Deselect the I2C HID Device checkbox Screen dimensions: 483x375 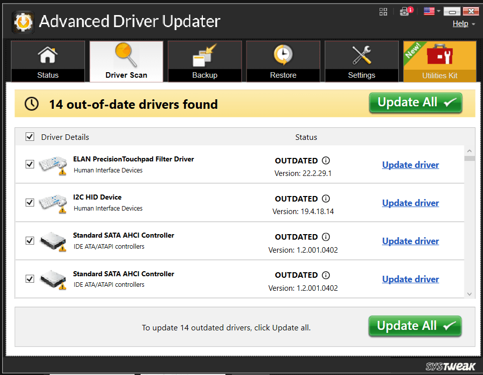(30, 202)
